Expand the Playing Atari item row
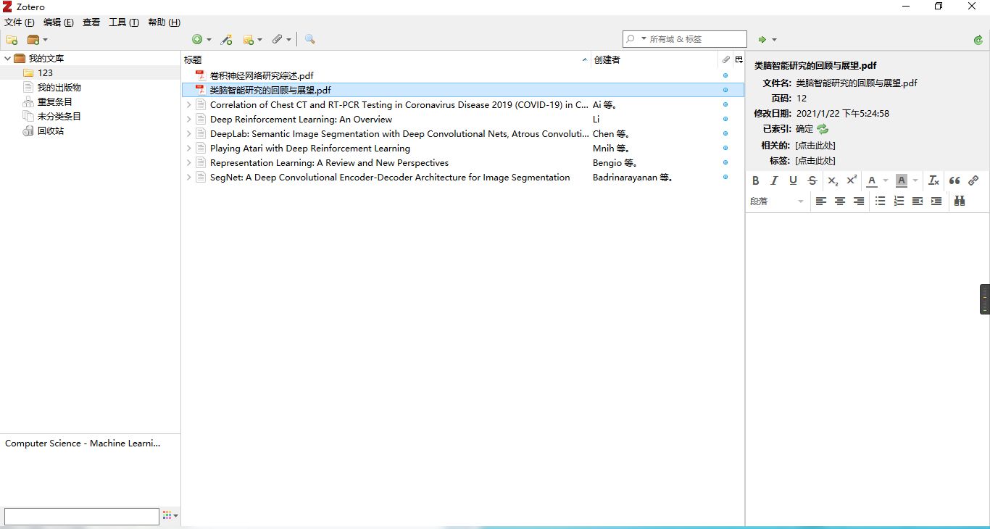Screen dimensions: 990x529 pos(188,149)
